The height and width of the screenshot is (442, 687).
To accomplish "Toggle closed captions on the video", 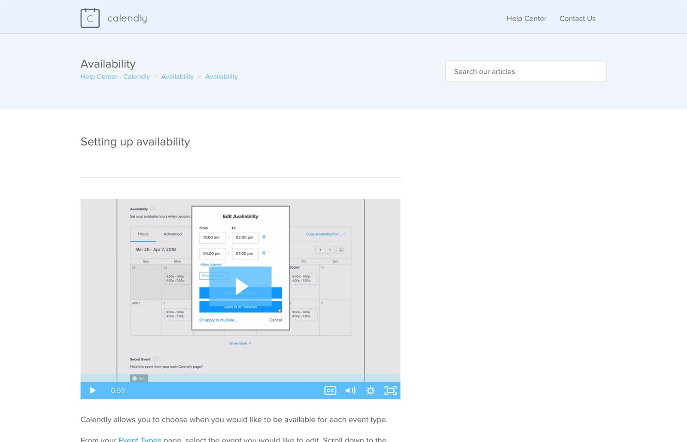I will pos(330,391).
